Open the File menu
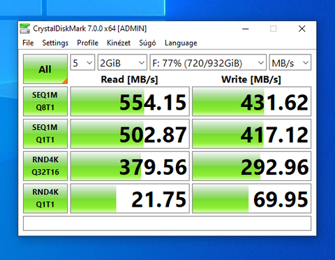This screenshot has height=260, width=335. click(x=28, y=43)
